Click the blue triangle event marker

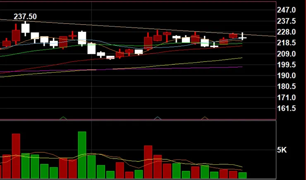(x=158, y=118)
